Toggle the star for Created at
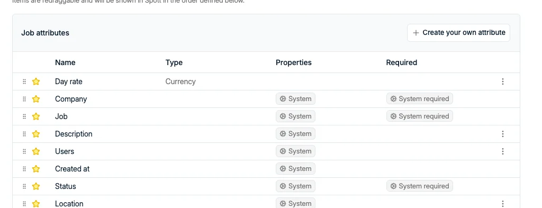Viewport: 542px width, 208px height. click(x=36, y=169)
